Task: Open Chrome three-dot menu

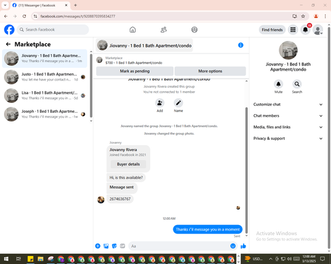Action: click(x=325, y=16)
